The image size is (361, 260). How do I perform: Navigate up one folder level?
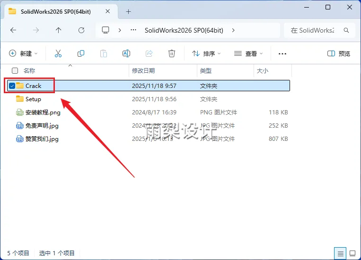[x=59, y=30]
